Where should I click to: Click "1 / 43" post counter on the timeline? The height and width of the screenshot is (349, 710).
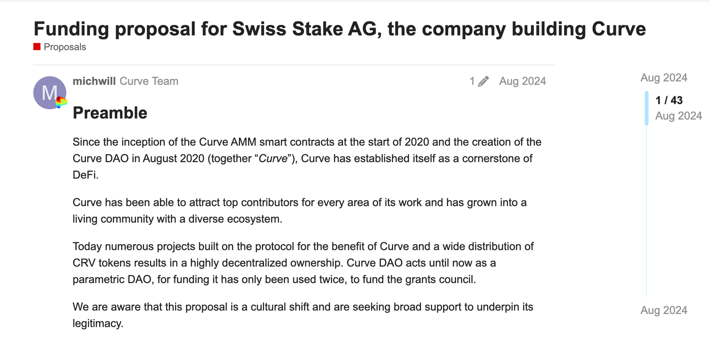tap(669, 100)
